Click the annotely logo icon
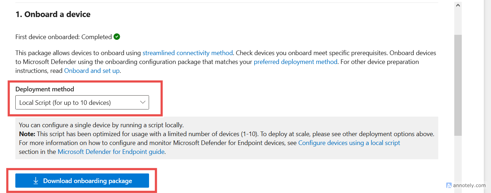Viewport: 491px width, 193px height. (449, 185)
